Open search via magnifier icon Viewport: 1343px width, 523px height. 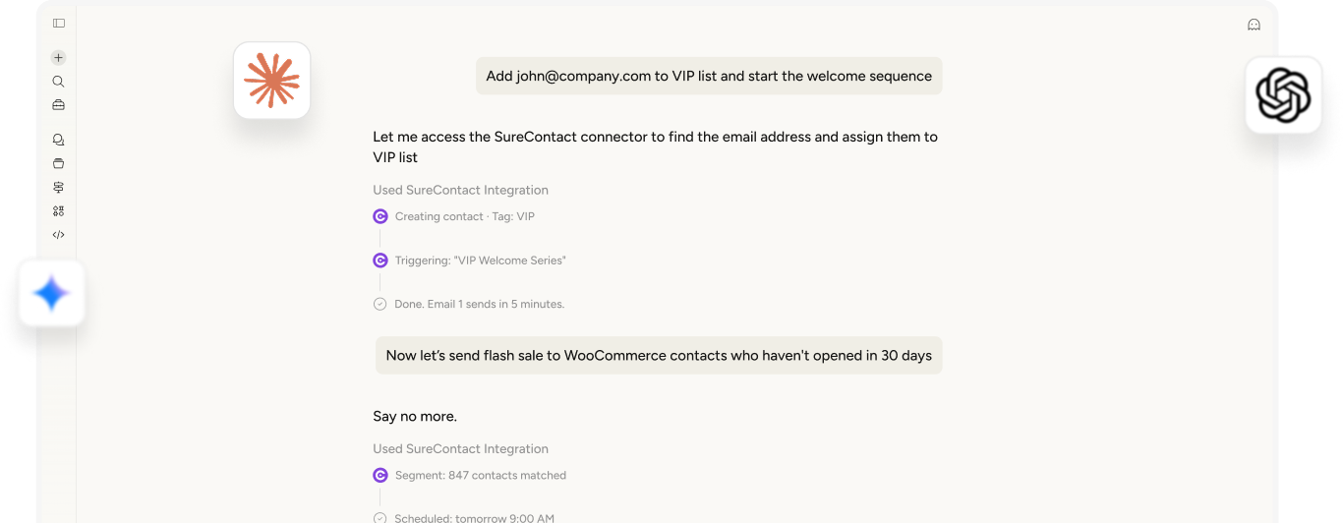tap(59, 82)
